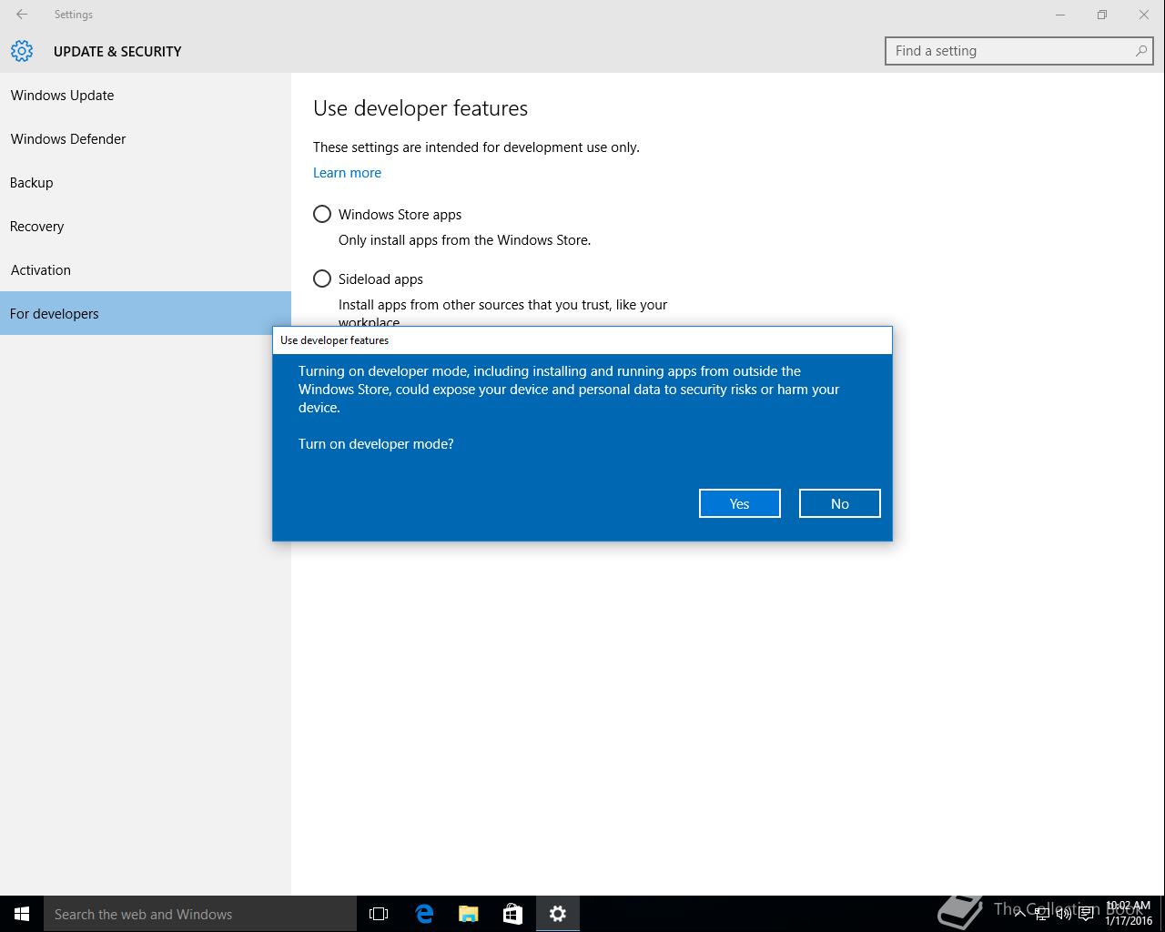
Task: Open File Explorer from the taskbar
Action: [x=469, y=914]
